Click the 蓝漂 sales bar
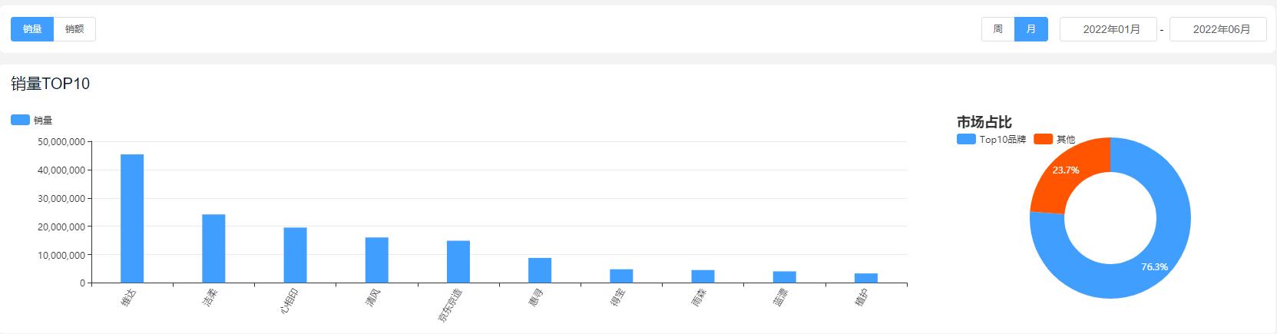Screen dimensions: 1277x334 pyautogui.click(x=784, y=277)
